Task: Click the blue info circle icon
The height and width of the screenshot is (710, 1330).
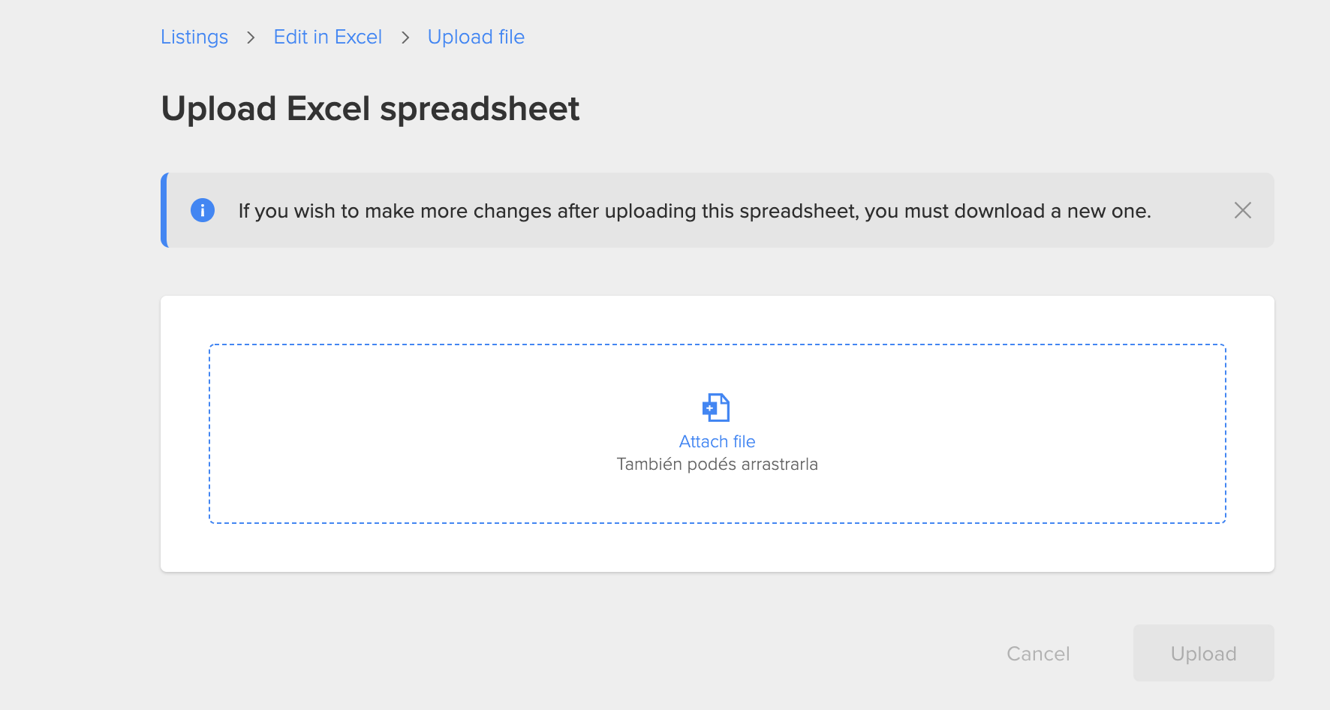Action: coord(203,210)
